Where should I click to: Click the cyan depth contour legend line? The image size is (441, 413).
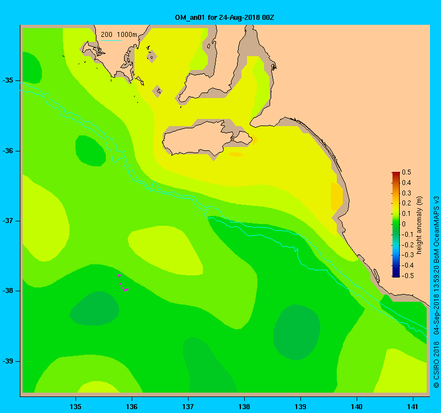(x=111, y=40)
